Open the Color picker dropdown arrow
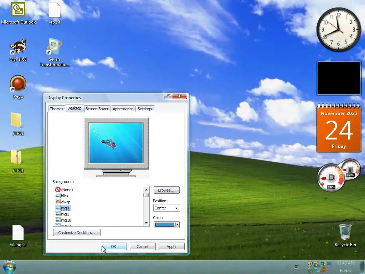 (x=178, y=225)
